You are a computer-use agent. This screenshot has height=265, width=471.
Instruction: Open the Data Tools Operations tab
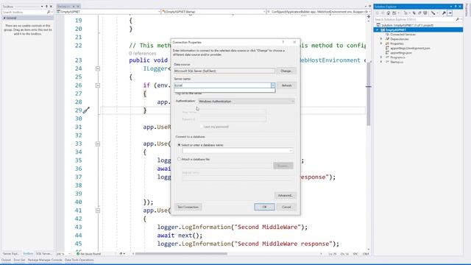coord(79,260)
